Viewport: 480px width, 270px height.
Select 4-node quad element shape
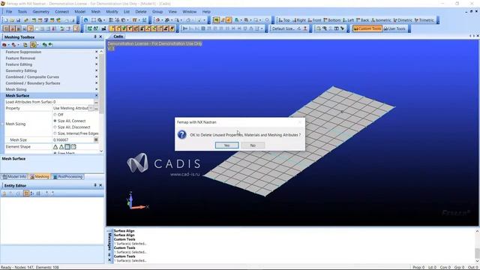[x=67, y=147]
